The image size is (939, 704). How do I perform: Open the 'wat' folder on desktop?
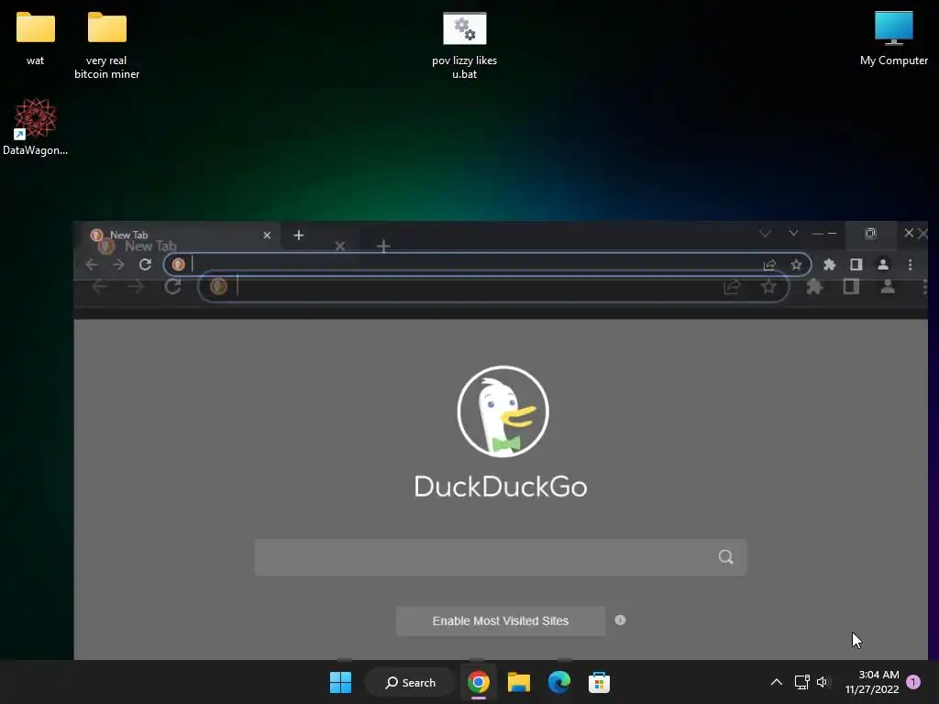pyautogui.click(x=36, y=38)
